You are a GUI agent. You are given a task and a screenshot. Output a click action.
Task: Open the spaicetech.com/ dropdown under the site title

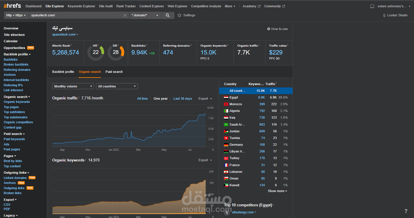tap(65, 34)
